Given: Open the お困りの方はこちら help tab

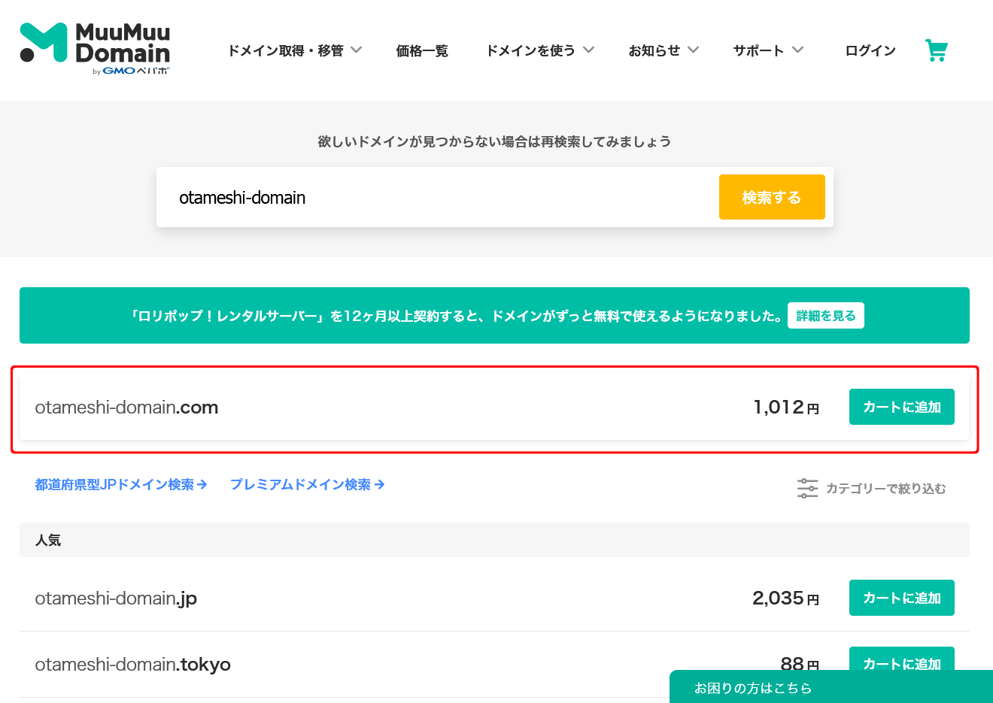Looking at the screenshot, I should (753, 688).
